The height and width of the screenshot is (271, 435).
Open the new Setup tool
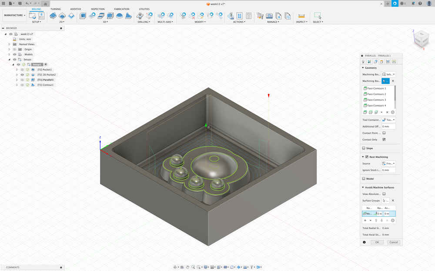click(33, 16)
